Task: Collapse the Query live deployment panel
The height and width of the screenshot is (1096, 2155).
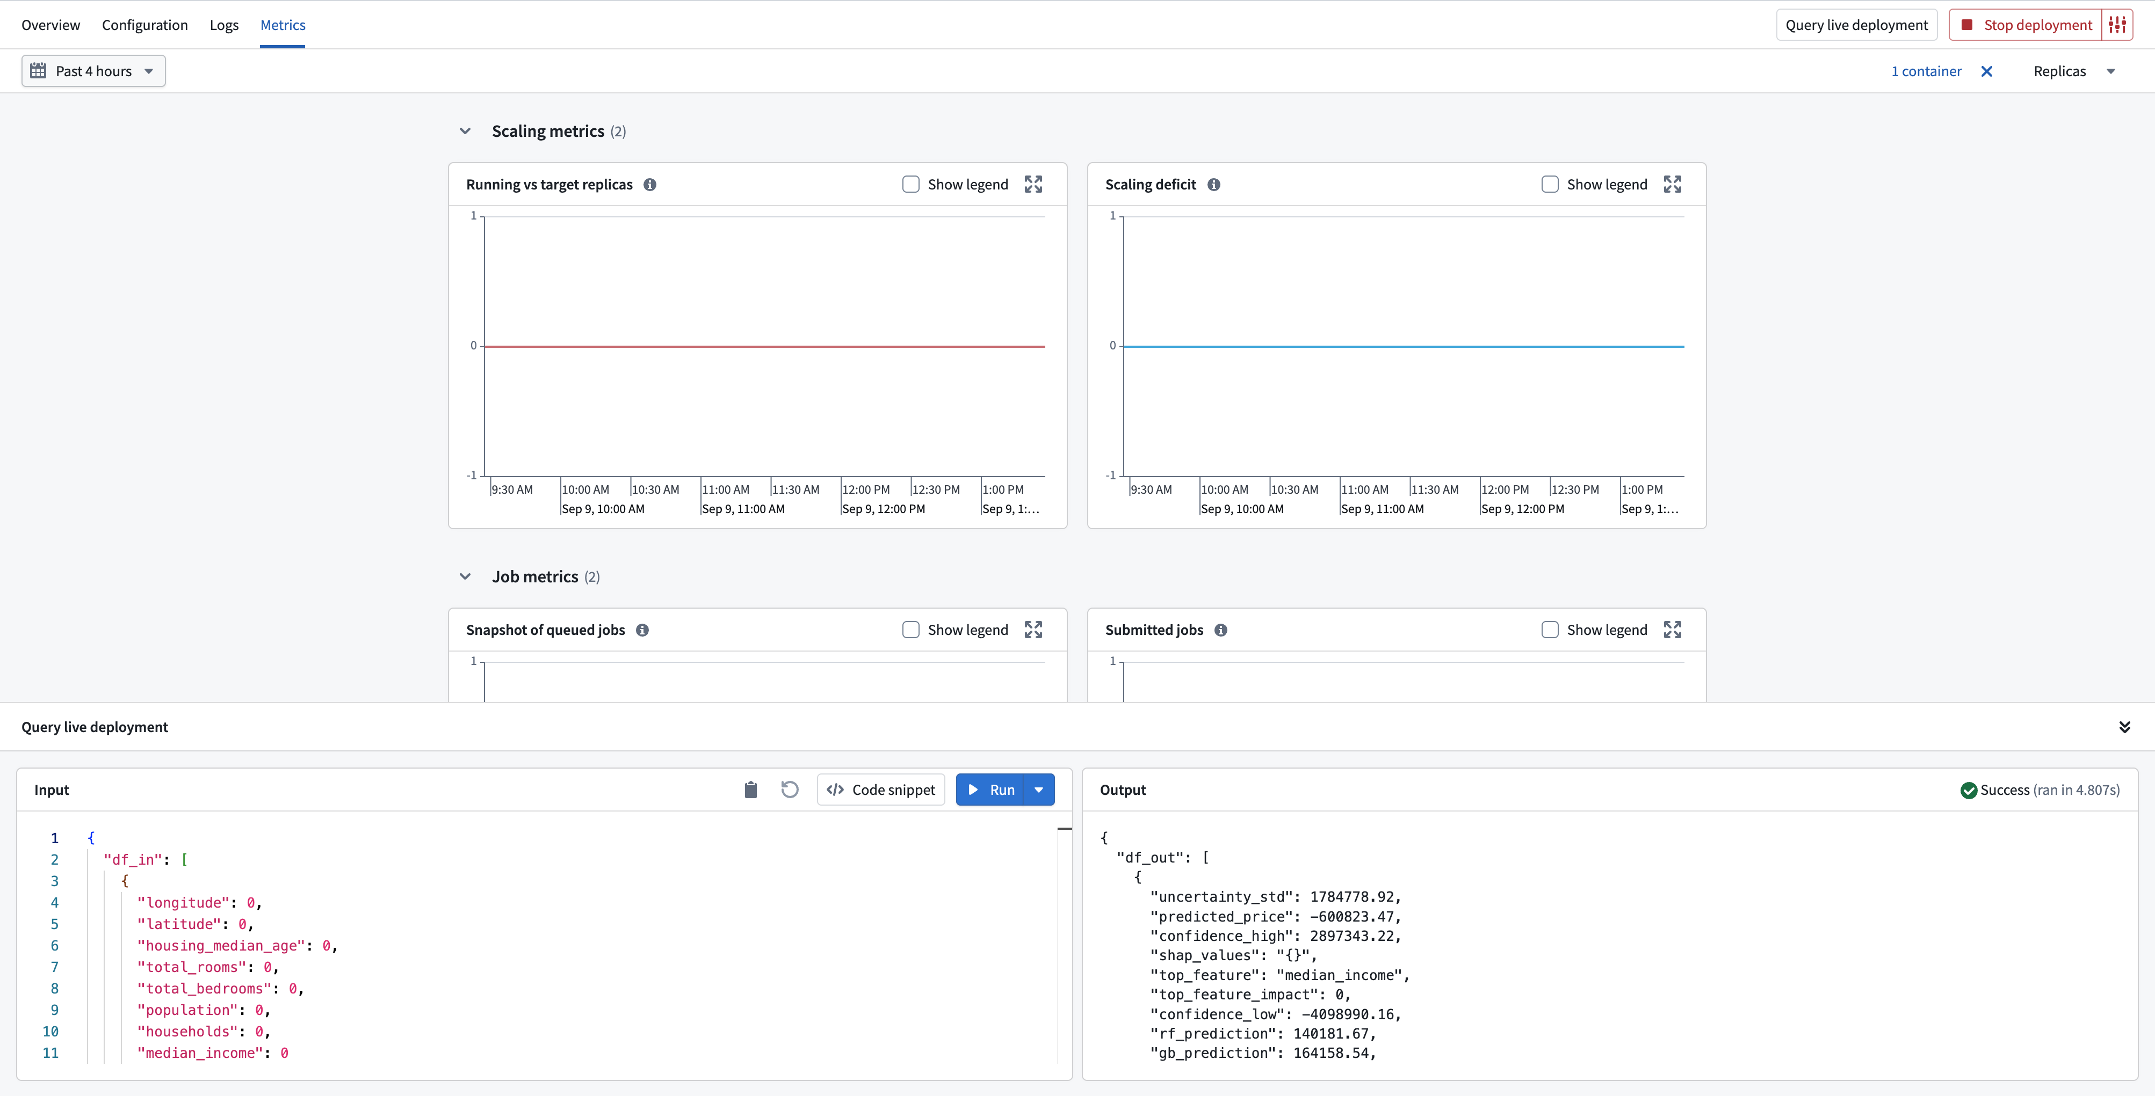Action: pos(2124,727)
